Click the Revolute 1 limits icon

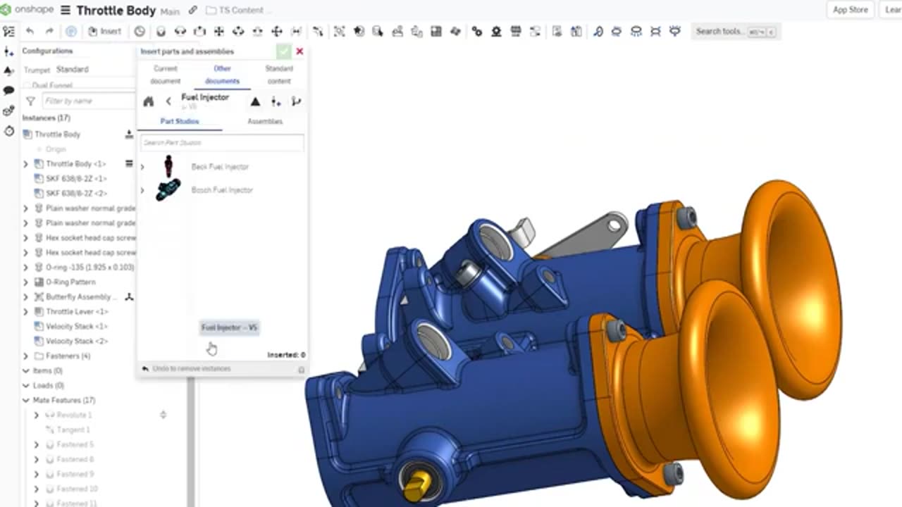click(x=163, y=415)
